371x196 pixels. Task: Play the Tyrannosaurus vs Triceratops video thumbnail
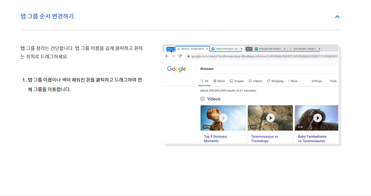[270, 118]
